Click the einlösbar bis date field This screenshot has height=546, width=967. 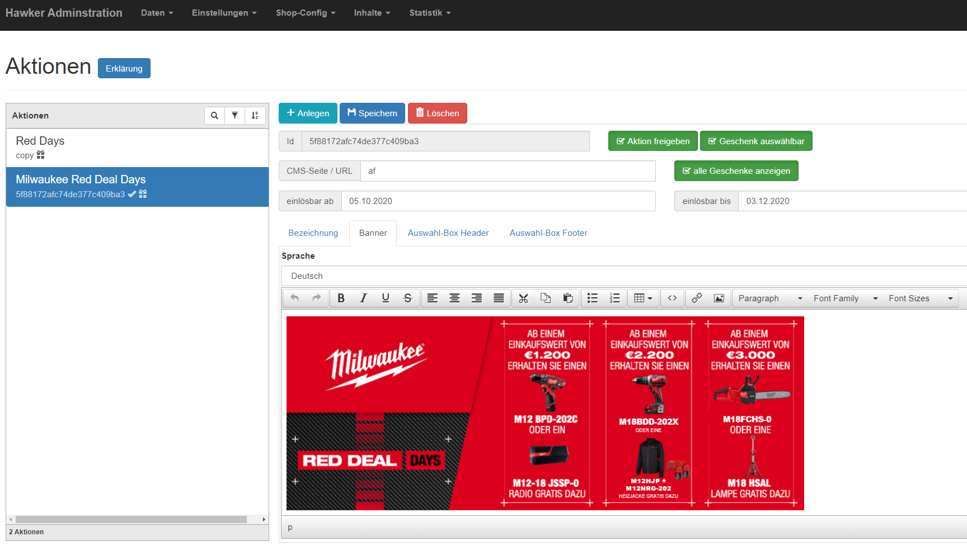coord(852,201)
